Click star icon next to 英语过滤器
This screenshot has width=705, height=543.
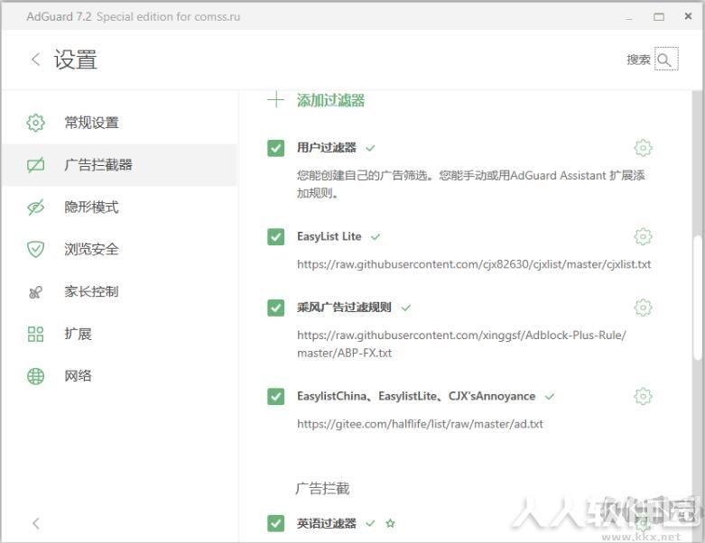(390, 523)
